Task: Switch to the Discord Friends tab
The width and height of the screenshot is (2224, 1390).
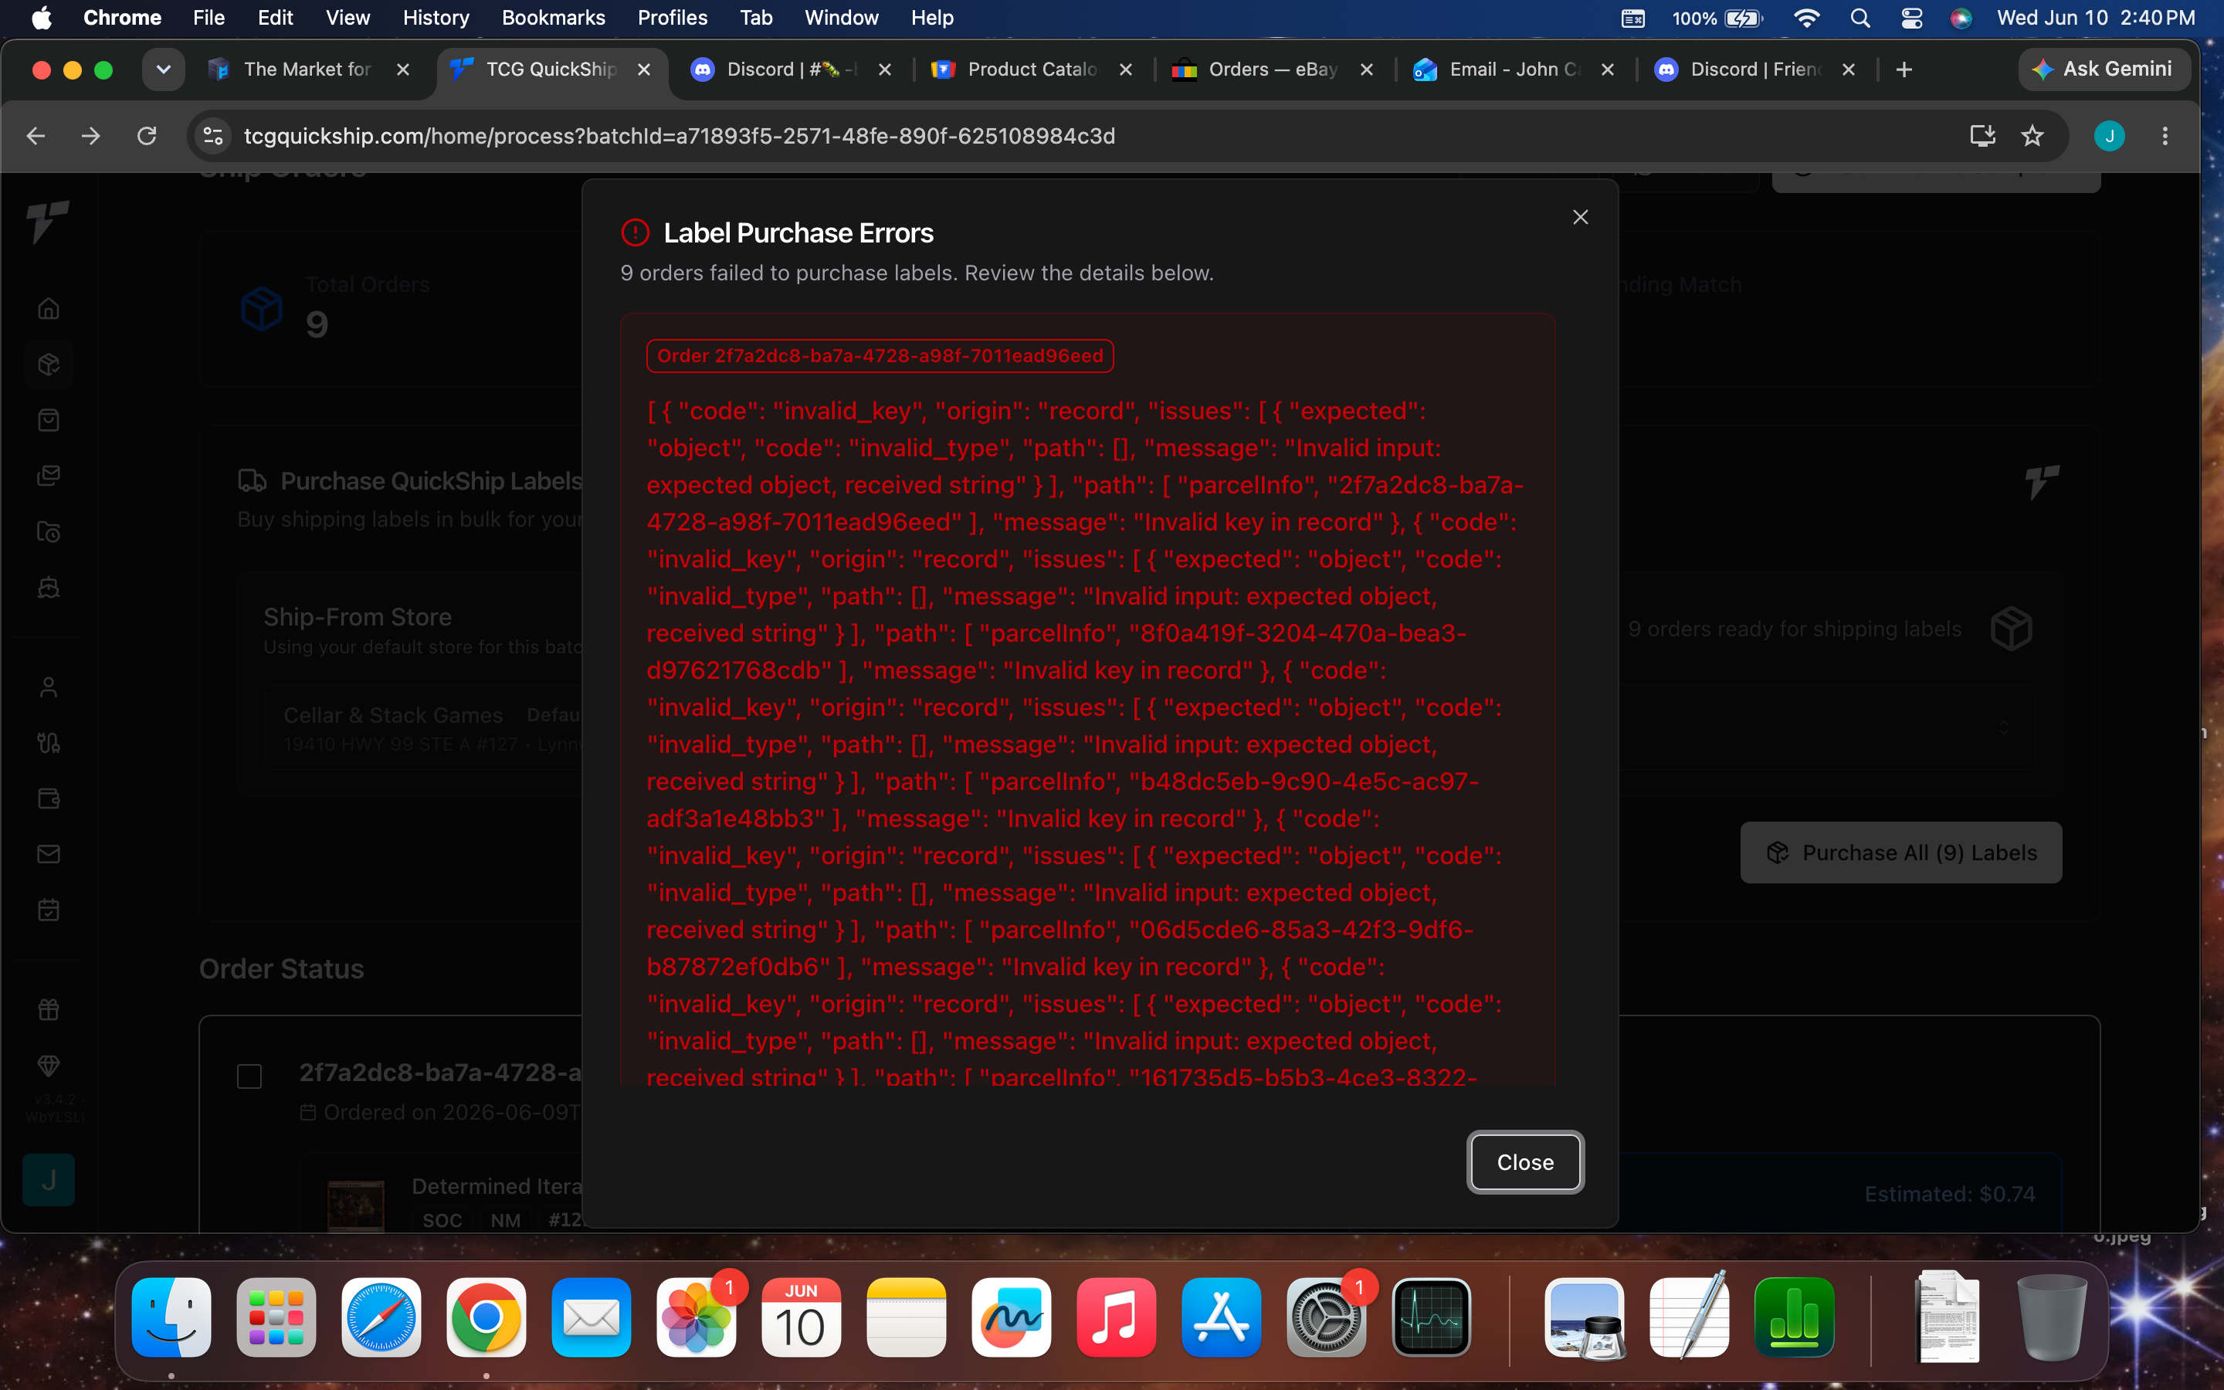Action: coord(1754,69)
